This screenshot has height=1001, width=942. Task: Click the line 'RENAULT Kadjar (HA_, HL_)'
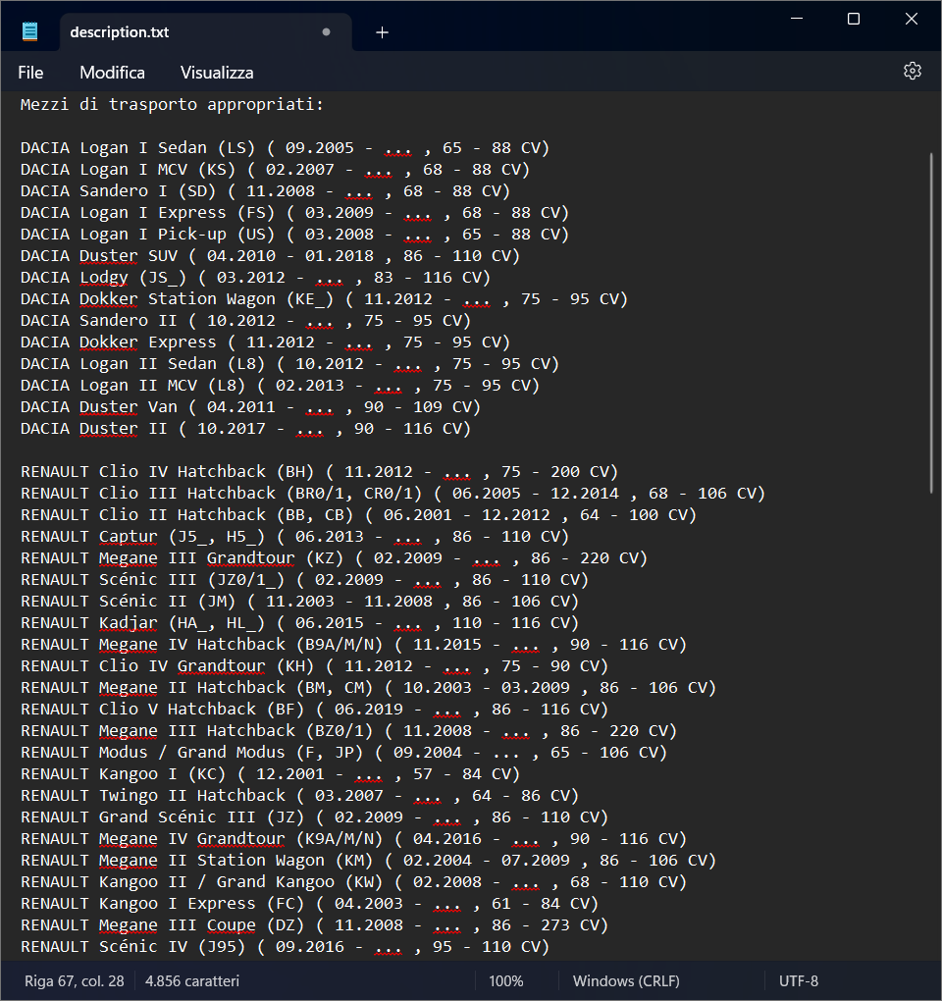pos(300,624)
